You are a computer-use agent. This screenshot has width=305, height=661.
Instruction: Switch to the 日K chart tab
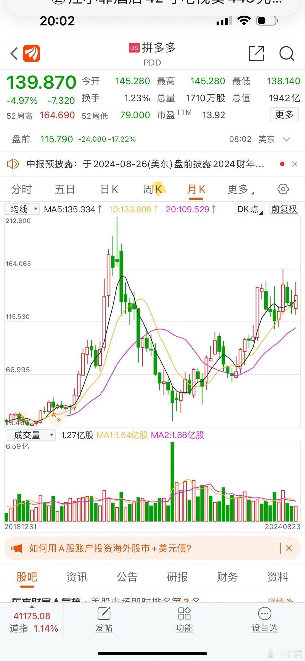coord(109,189)
